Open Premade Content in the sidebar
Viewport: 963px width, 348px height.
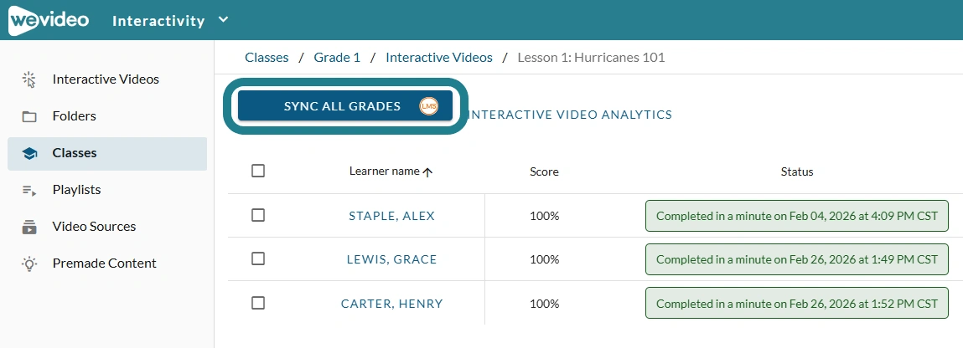pyautogui.click(x=107, y=264)
